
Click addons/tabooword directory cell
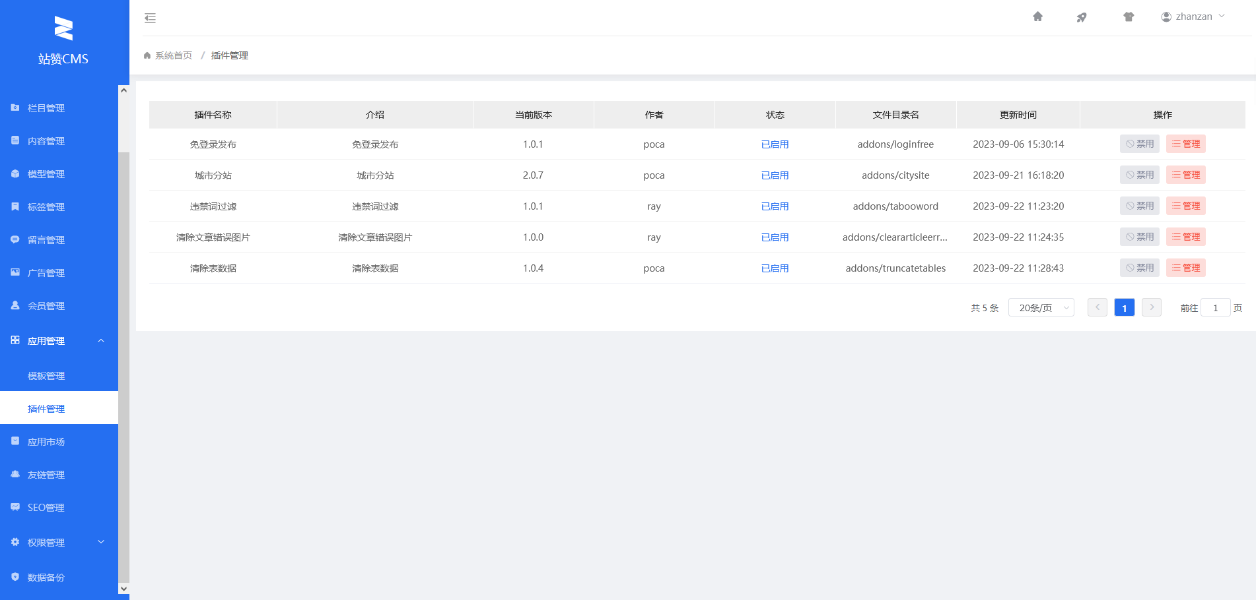pos(895,206)
